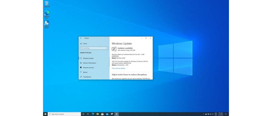
Task: Click the Windows Update heading
Action: point(122,43)
